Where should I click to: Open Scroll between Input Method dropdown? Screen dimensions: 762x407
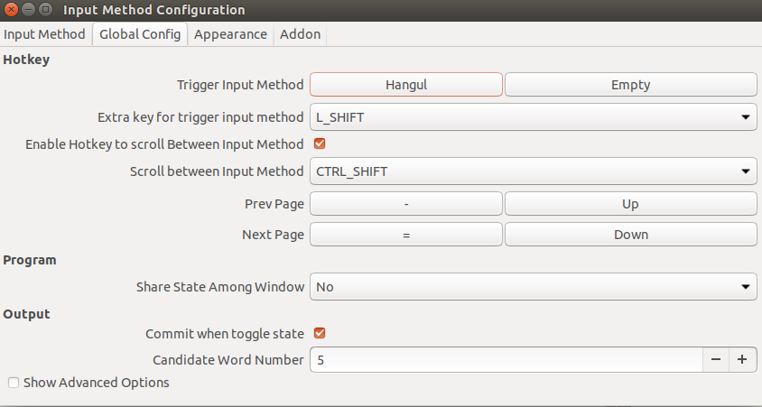tap(533, 171)
